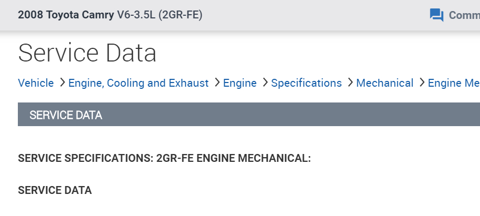Open the truncated Engine Me... breadcrumb
480x216 pixels.
[x=454, y=83]
